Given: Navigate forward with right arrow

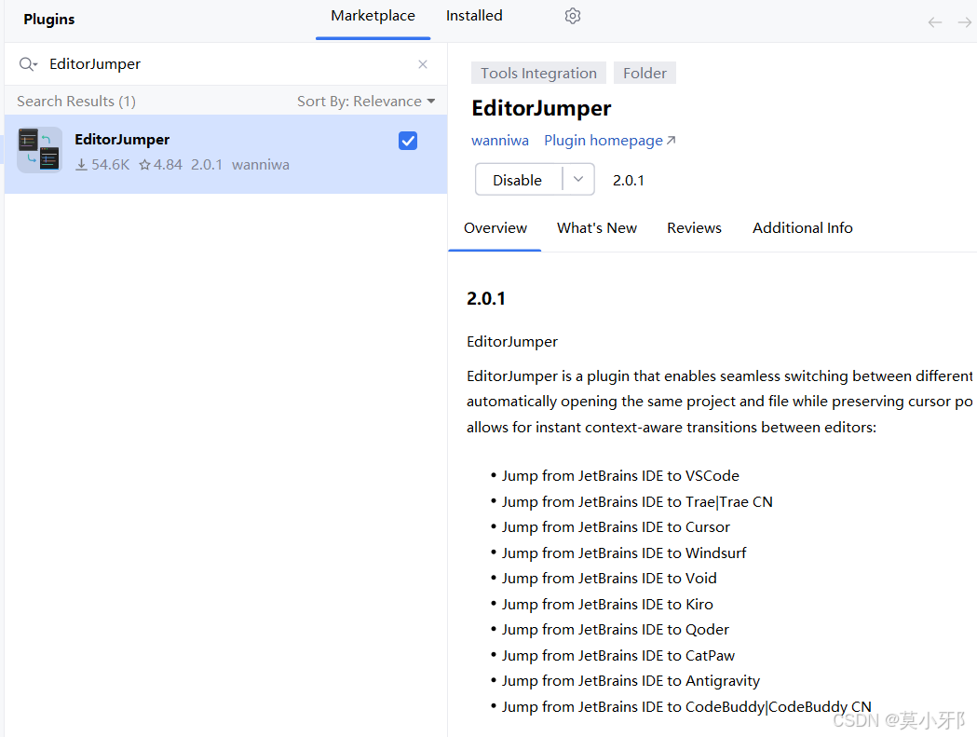Looking at the screenshot, I should pyautogui.click(x=965, y=22).
